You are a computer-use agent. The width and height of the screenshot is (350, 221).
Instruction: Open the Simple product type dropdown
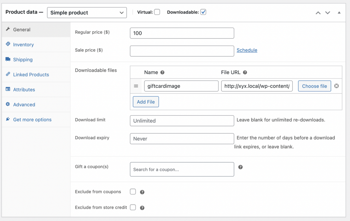coord(87,13)
